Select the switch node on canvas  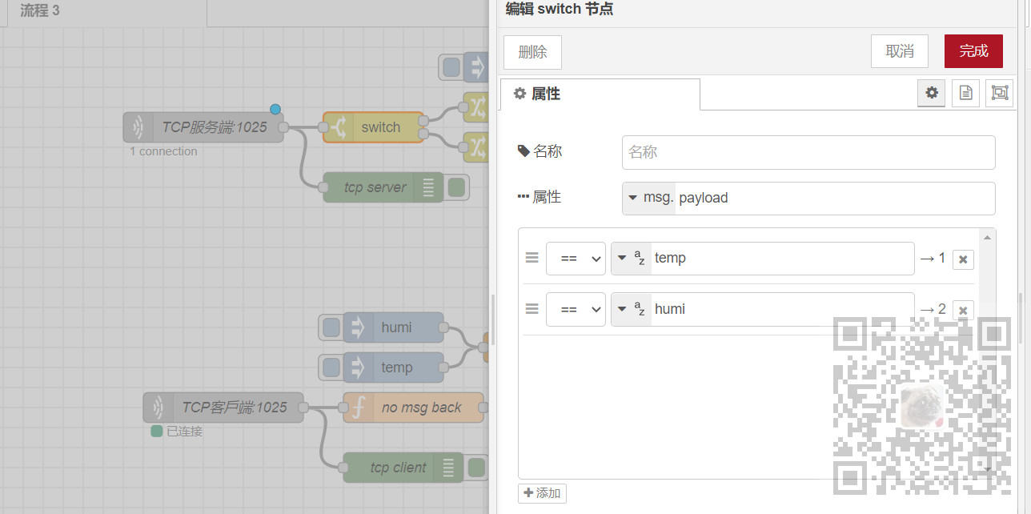pos(373,127)
